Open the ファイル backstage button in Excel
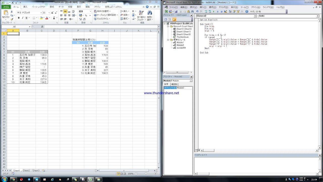 click(6, 7)
